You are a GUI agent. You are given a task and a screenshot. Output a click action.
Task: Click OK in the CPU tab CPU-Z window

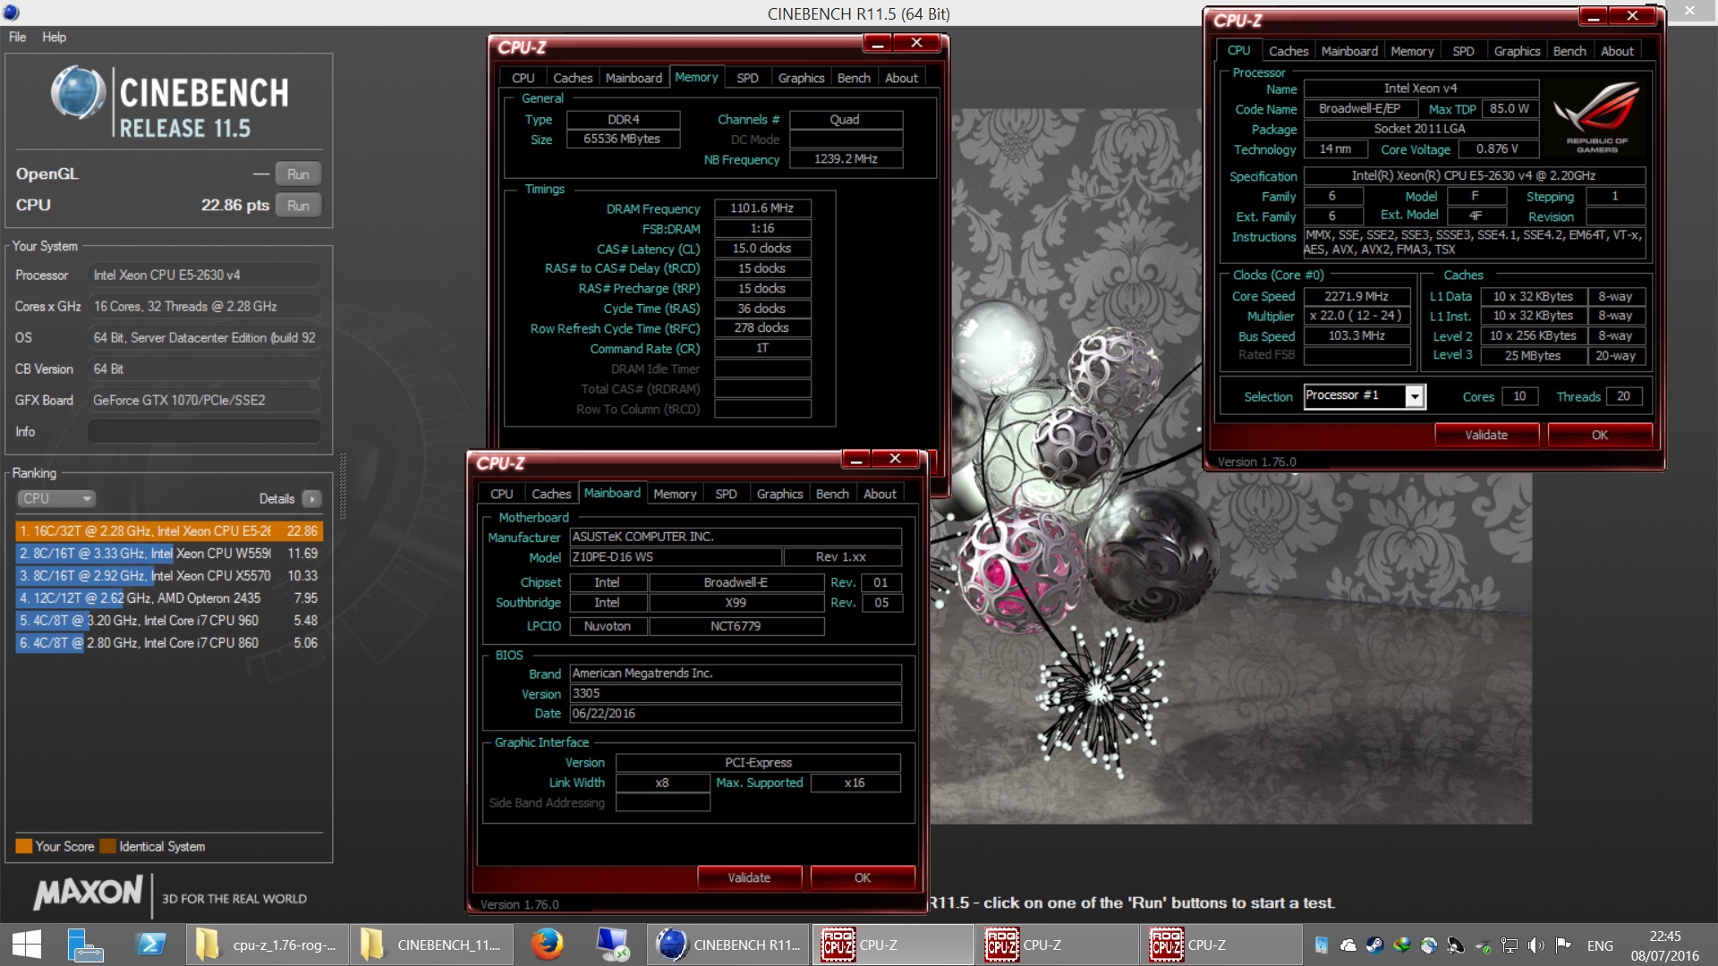pyautogui.click(x=1600, y=435)
